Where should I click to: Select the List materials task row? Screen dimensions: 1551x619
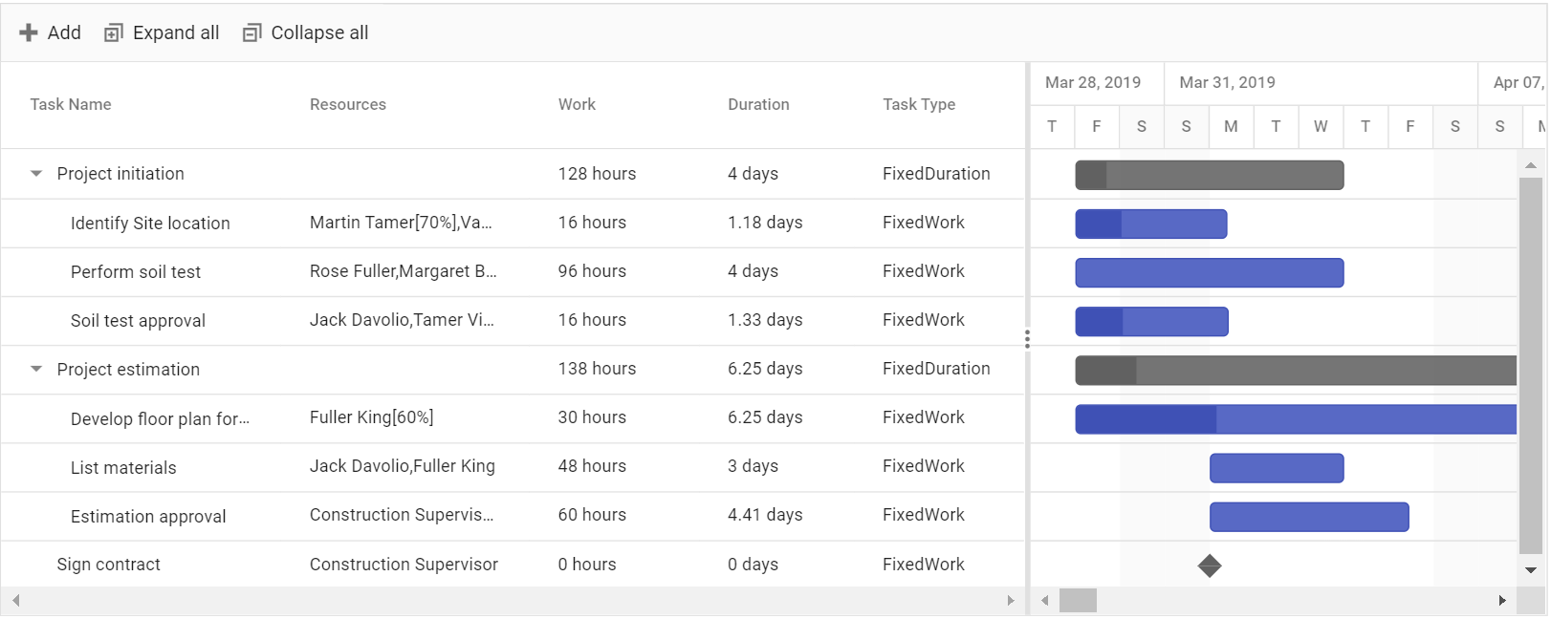point(513,467)
